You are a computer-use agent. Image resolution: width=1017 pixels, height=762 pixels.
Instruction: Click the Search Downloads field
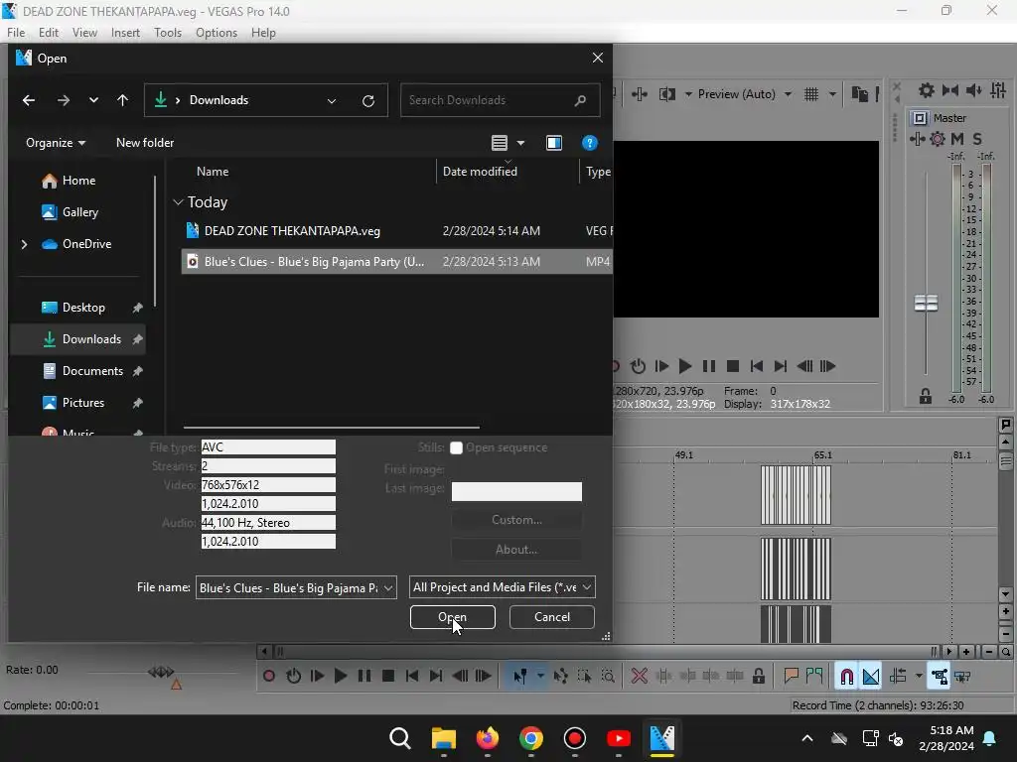501,100
